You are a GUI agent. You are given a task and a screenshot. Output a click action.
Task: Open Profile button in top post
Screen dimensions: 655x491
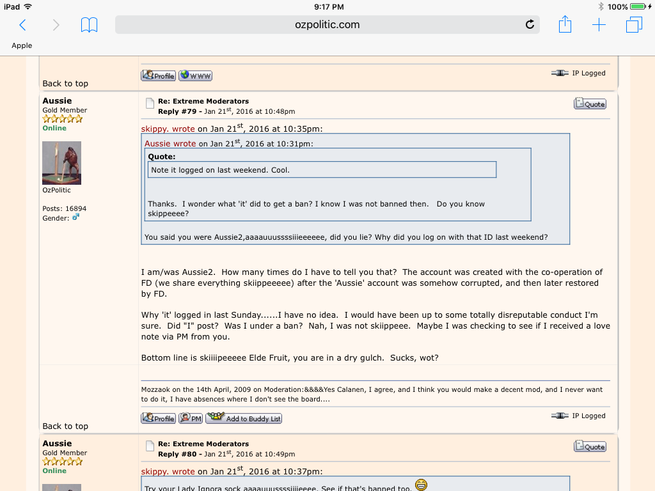point(158,75)
